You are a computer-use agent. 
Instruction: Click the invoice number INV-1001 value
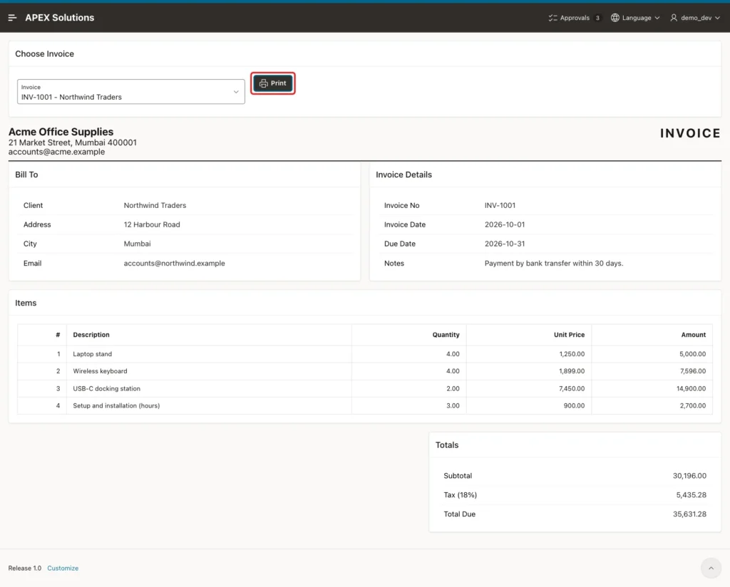click(x=500, y=205)
